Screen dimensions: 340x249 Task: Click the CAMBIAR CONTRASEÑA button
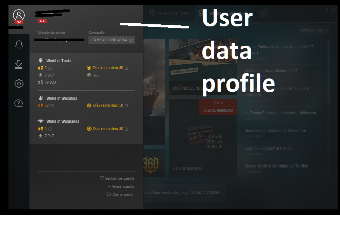coord(112,40)
